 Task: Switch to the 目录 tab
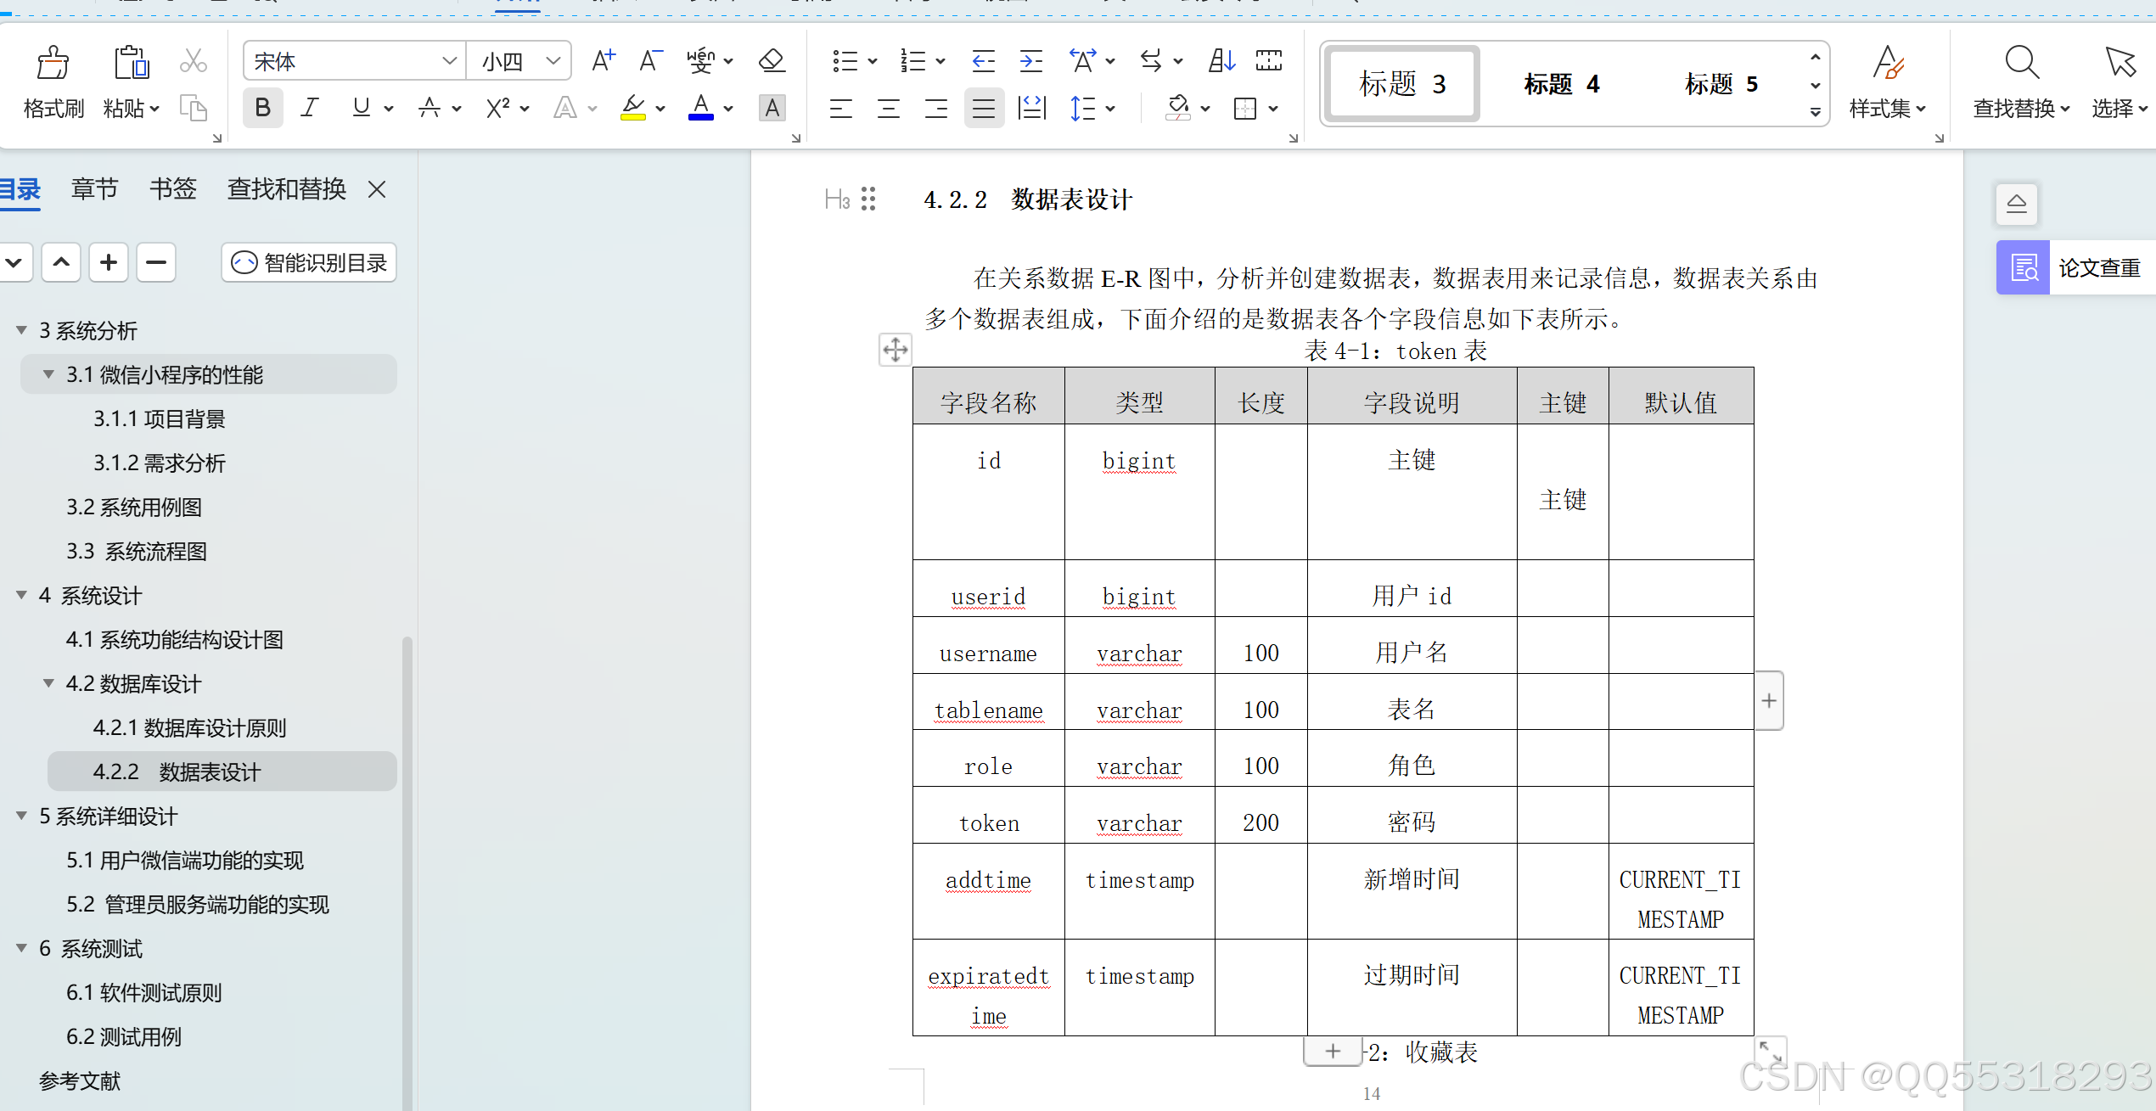coord(20,188)
